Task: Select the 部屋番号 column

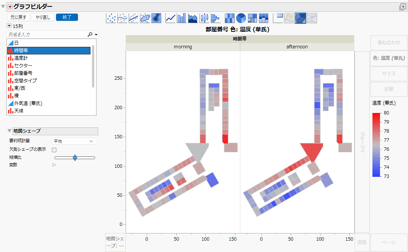Action: click(49, 73)
